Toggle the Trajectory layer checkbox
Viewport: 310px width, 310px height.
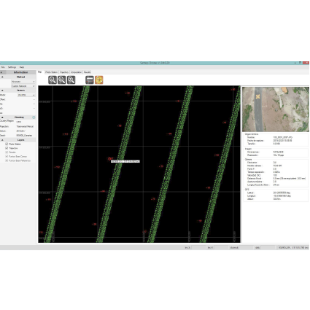7,148
